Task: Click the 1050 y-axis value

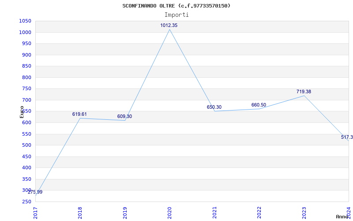Action: pyautogui.click(x=25, y=21)
